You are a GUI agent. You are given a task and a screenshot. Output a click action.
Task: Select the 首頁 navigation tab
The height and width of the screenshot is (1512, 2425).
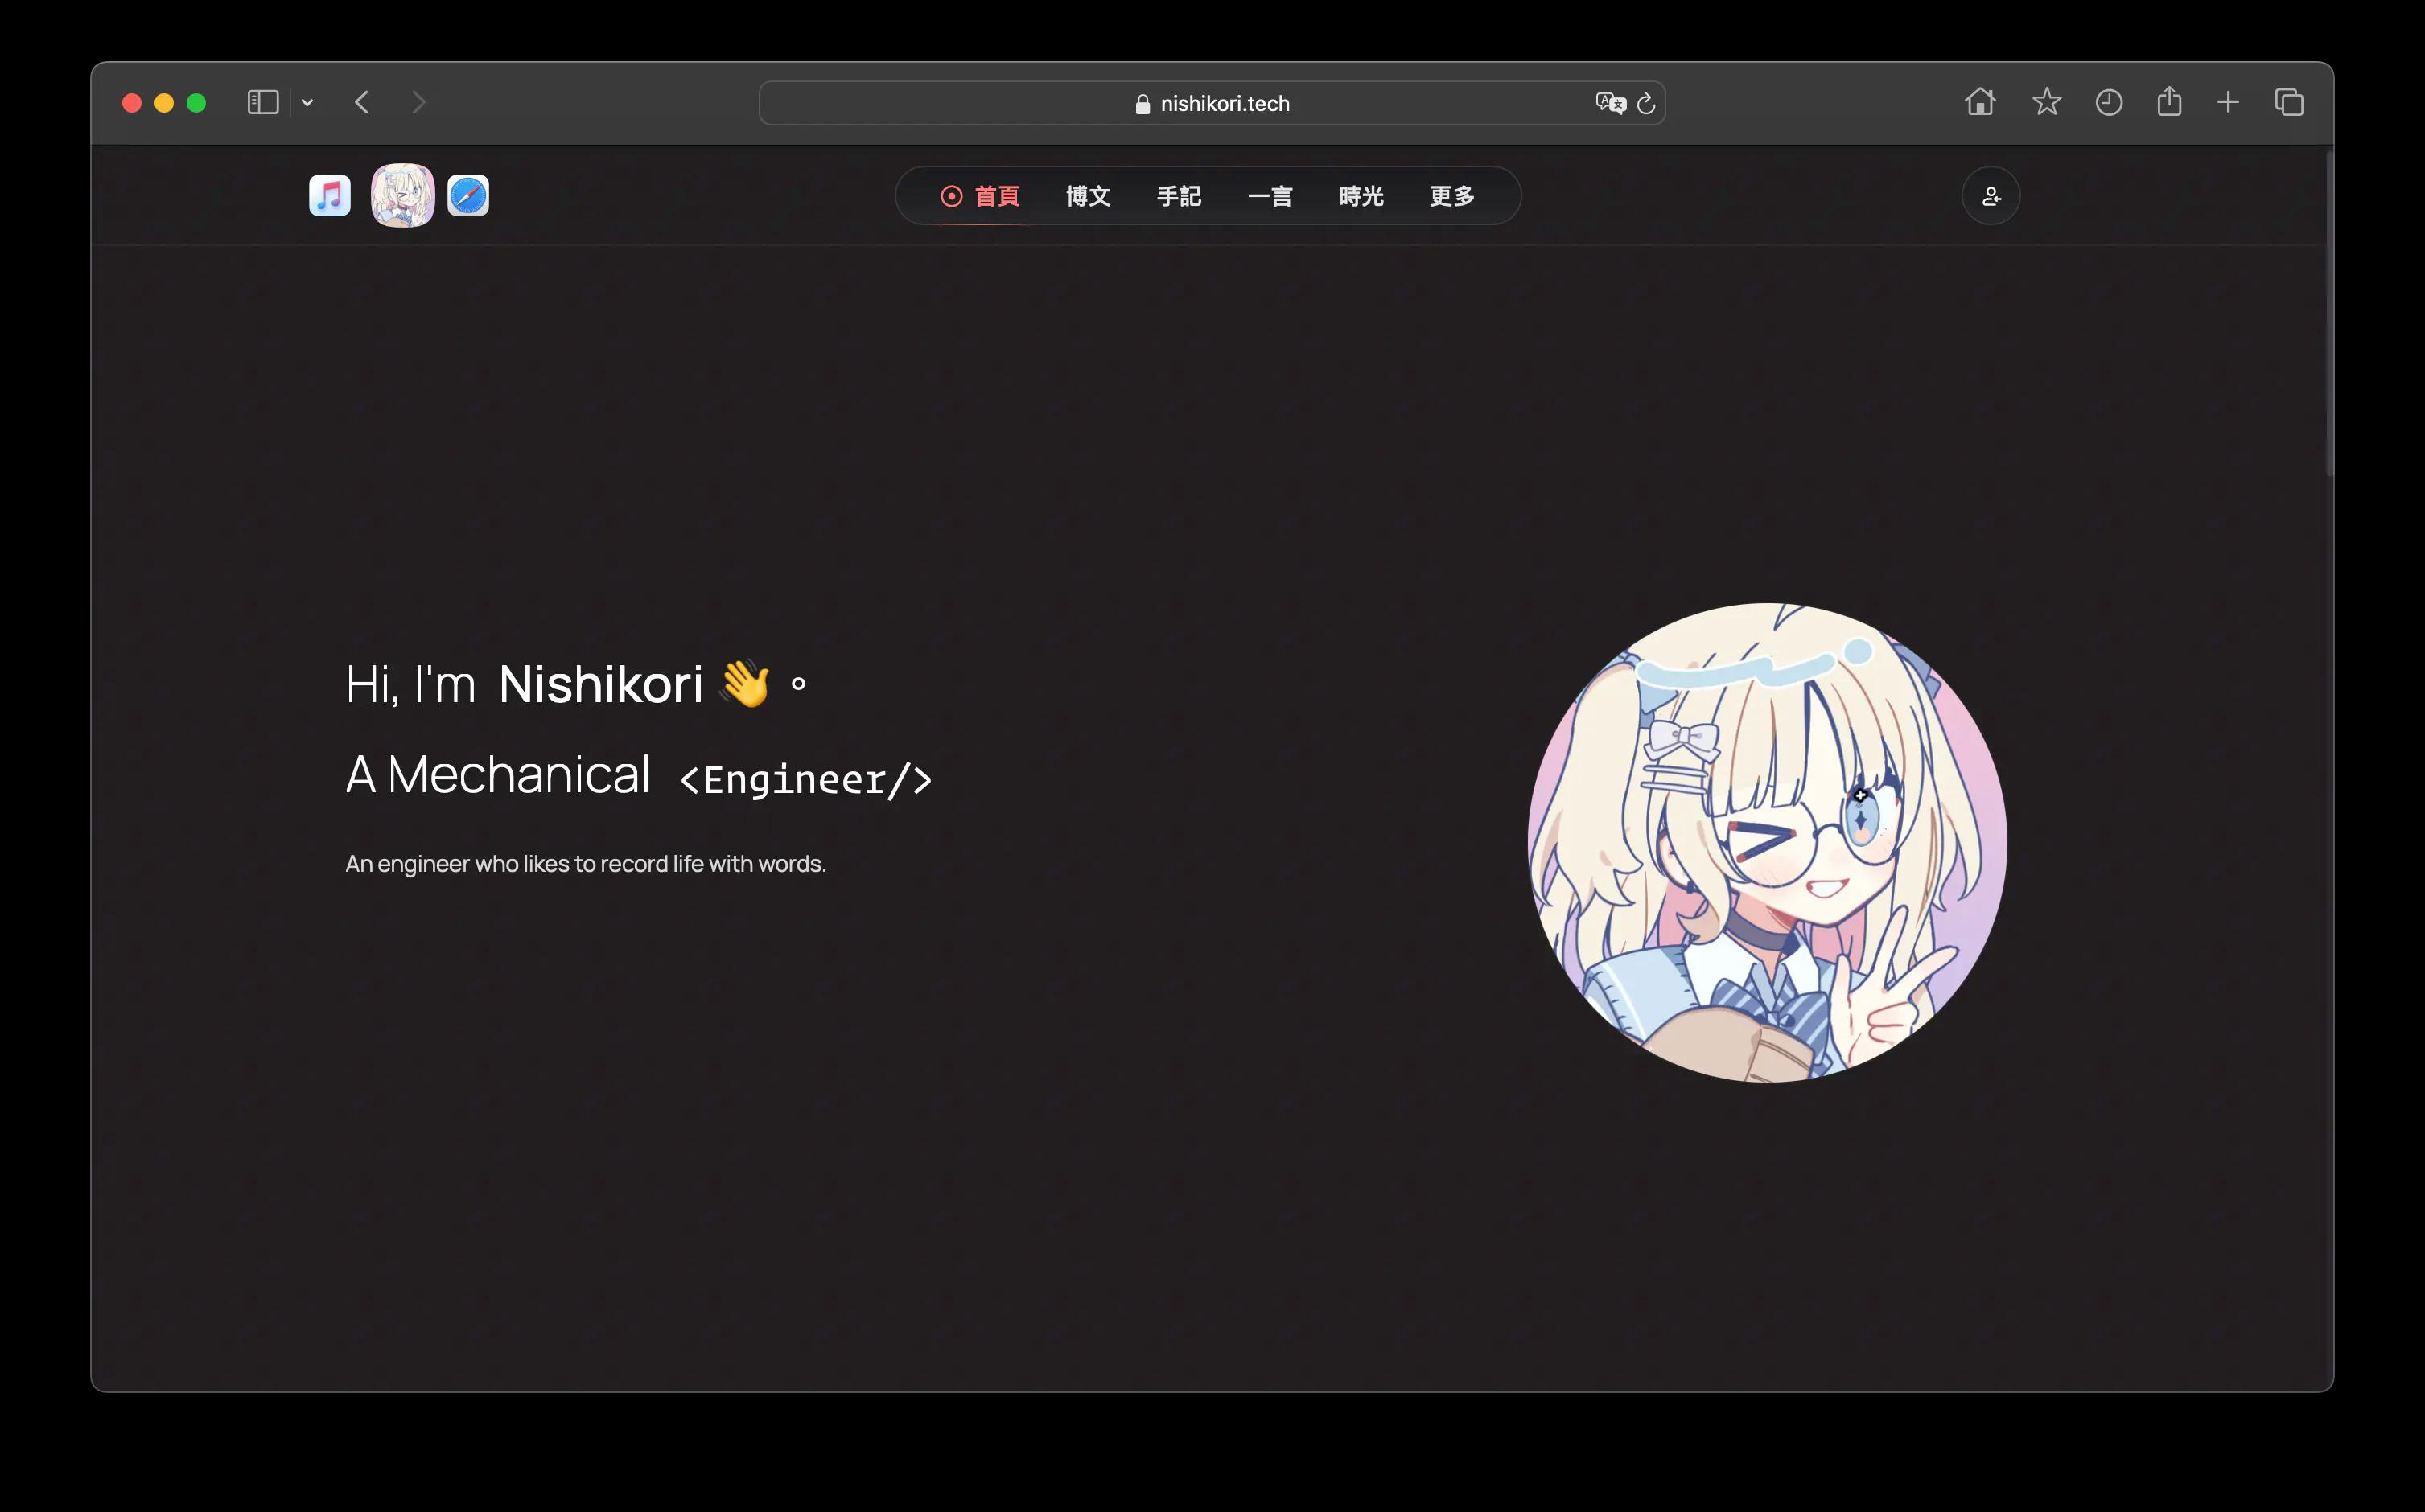(981, 196)
